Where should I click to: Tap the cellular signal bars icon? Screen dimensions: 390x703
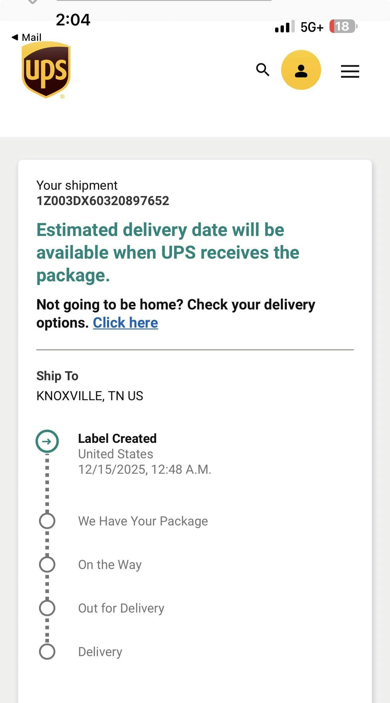tap(284, 27)
